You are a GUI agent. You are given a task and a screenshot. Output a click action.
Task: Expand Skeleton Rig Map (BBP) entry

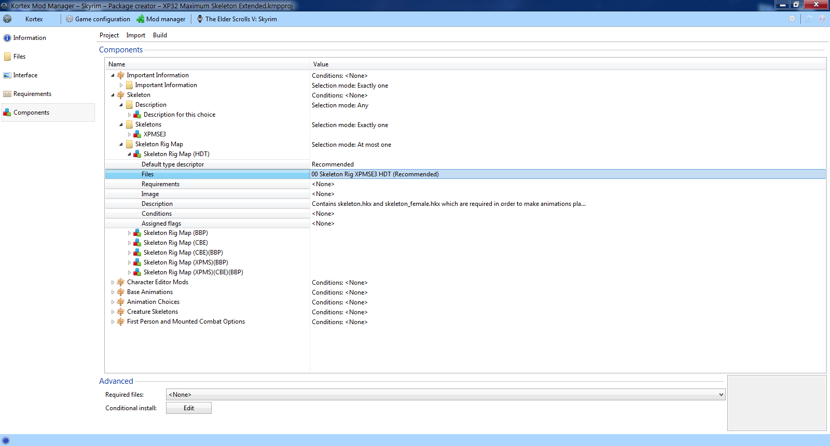coord(129,233)
